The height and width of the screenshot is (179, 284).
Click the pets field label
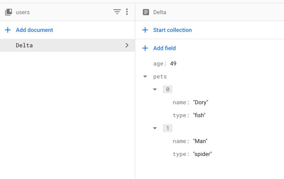coord(160,77)
